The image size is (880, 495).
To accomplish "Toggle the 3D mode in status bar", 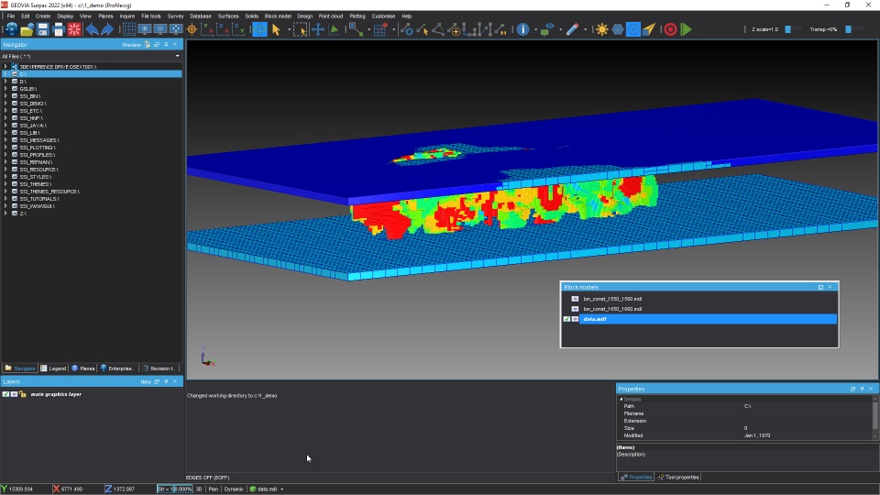I will [199, 489].
